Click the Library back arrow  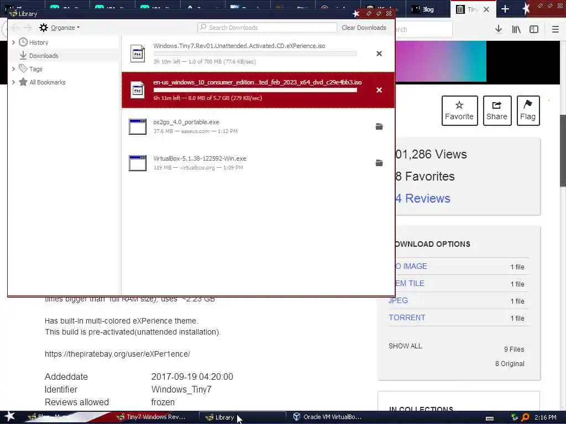pos(15,28)
